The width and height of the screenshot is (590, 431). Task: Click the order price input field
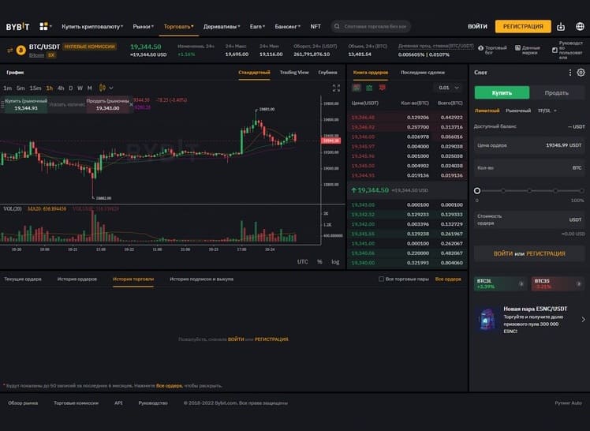tap(529, 145)
